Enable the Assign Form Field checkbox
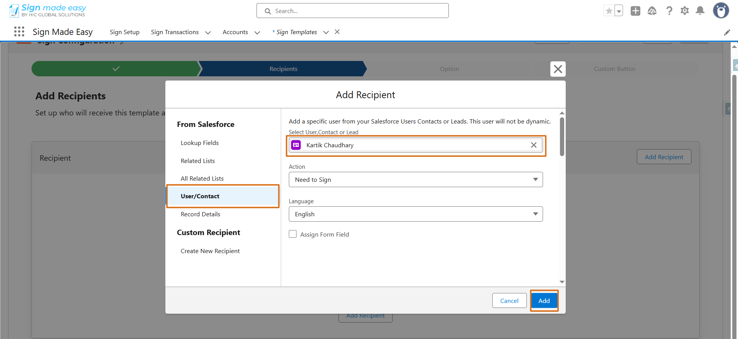This screenshot has height=339, width=738. point(293,234)
